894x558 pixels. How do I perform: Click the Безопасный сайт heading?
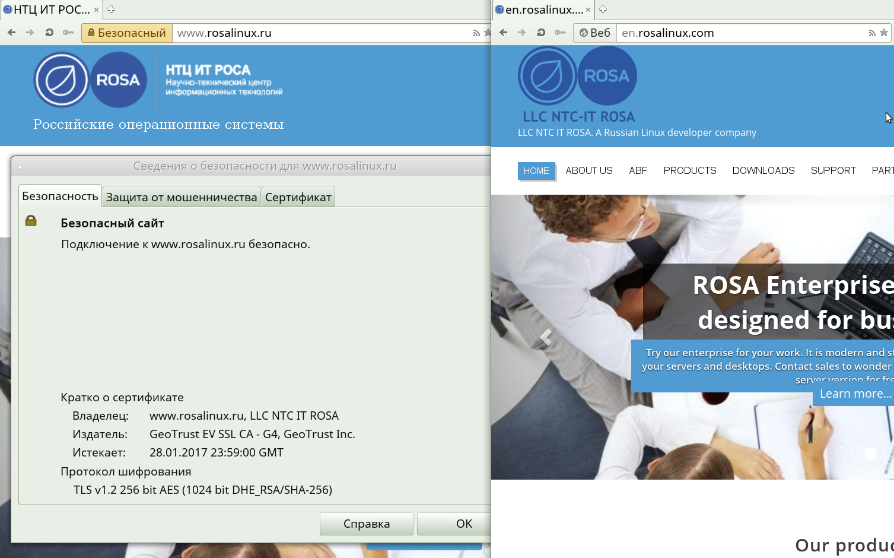pyautogui.click(x=112, y=223)
